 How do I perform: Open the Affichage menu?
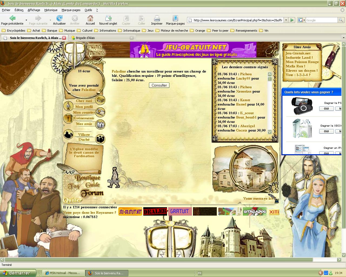click(x=34, y=10)
